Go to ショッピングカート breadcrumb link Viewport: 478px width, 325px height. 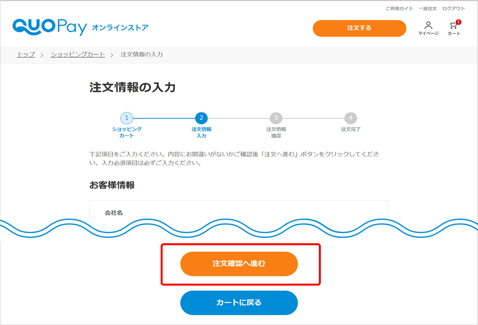[x=78, y=55]
